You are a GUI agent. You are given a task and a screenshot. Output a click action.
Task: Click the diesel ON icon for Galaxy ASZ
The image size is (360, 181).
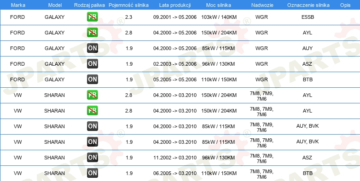pos(92,64)
